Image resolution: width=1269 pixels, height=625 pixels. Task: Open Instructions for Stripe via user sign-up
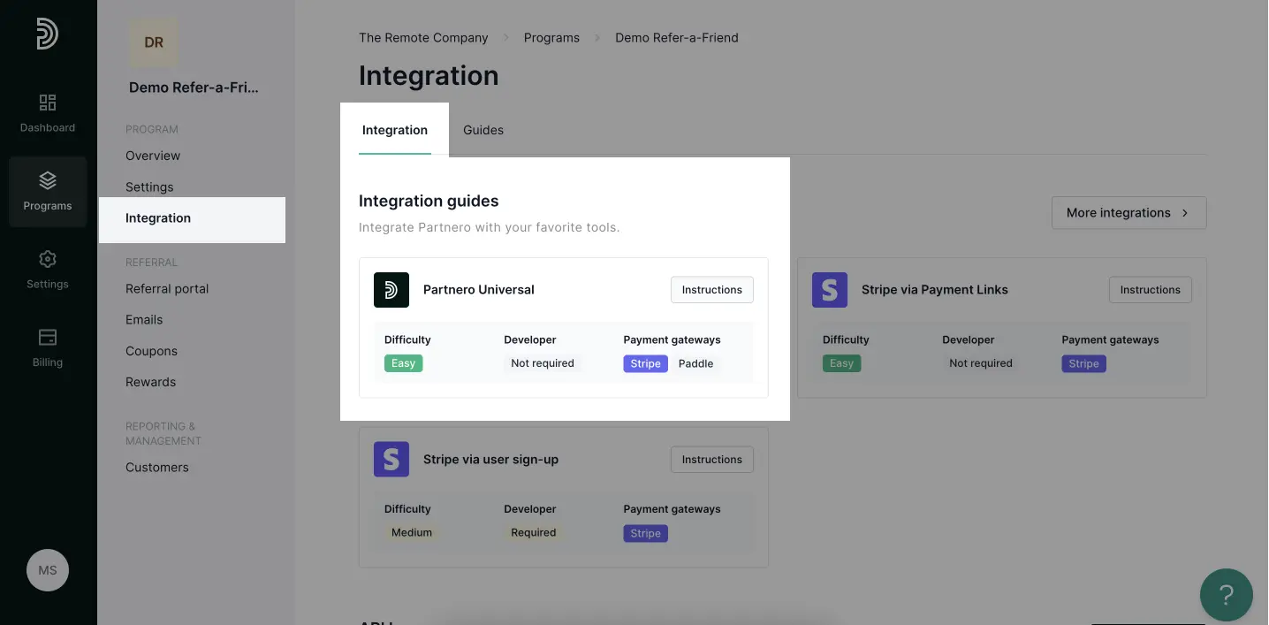(712, 460)
